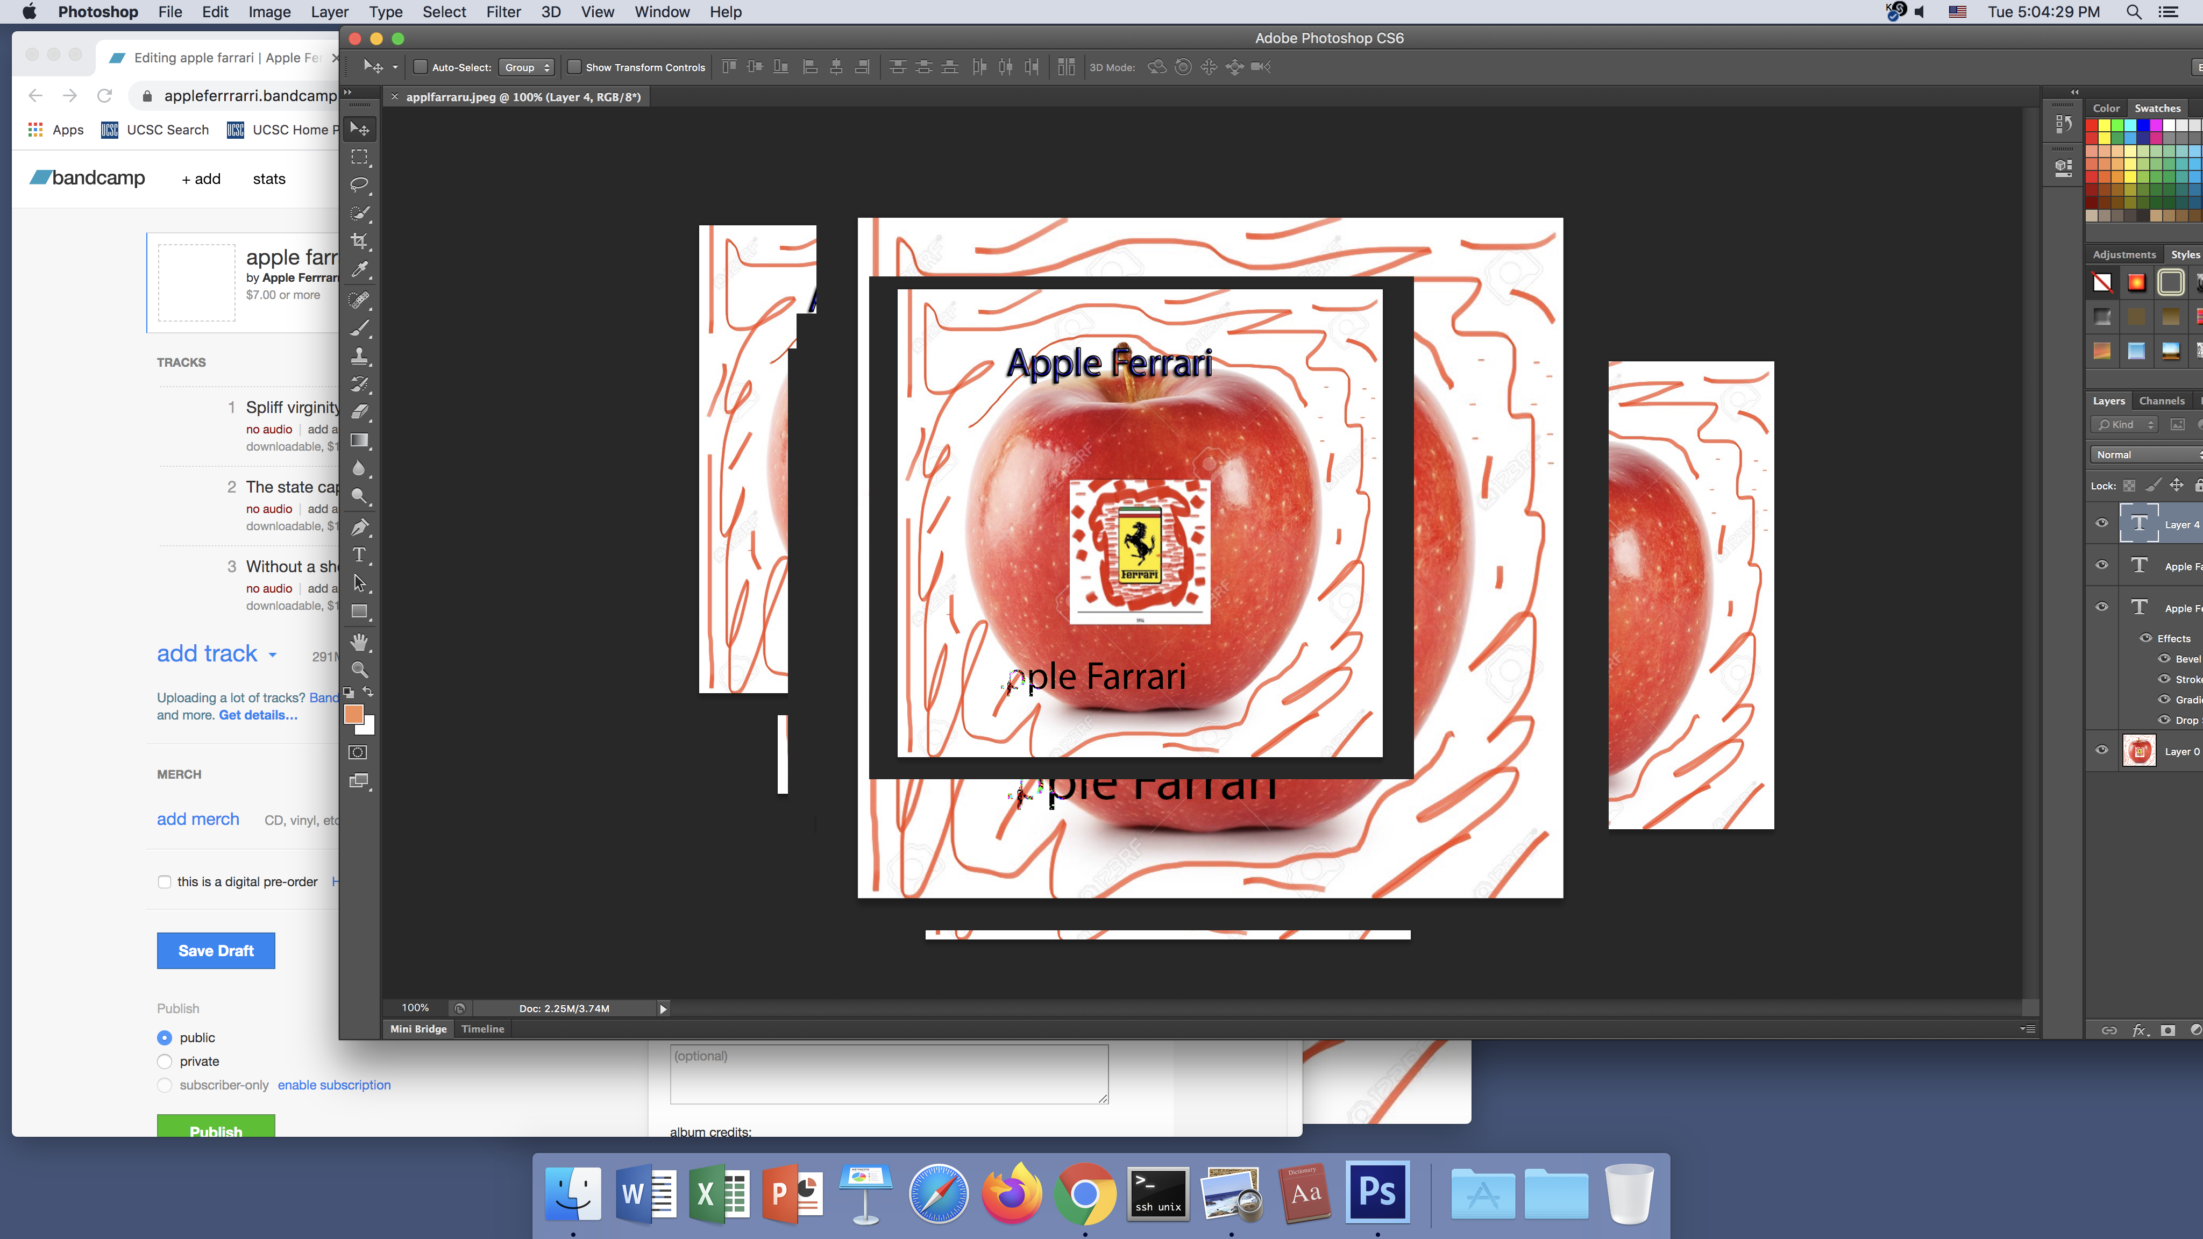Switch to the Channels tab
Image resolution: width=2203 pixels, height=1239 pixels.
[2161, 400]
